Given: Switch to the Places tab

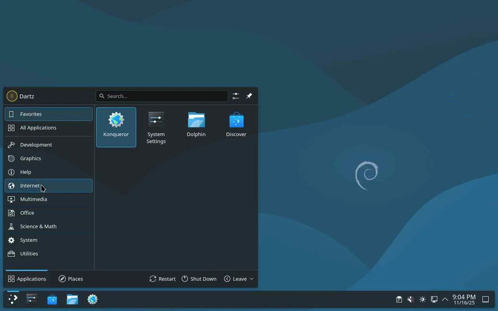Looking at the screenshot, I should (71, 279).
